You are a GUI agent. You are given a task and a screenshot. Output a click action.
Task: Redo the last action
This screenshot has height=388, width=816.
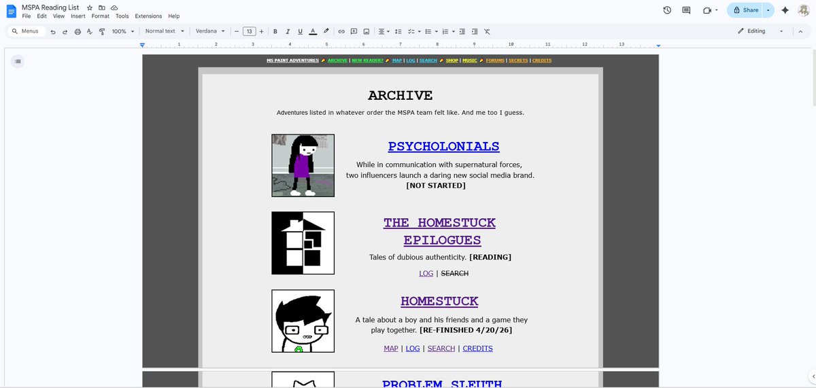coord(65,31)
